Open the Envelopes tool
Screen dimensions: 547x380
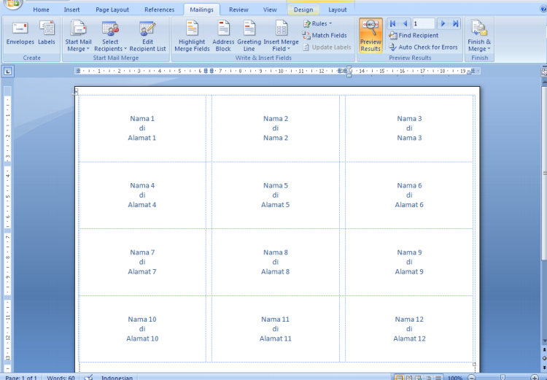click(x=20, y=33)
